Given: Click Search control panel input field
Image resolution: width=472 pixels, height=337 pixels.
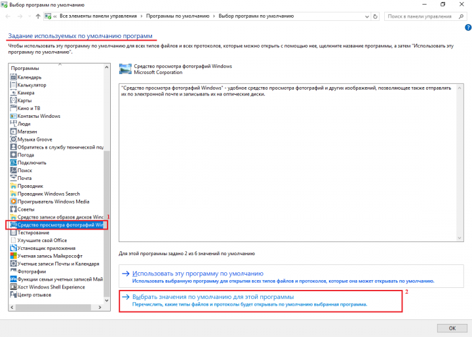Looking at the screenshot, I should coord(420,16).
